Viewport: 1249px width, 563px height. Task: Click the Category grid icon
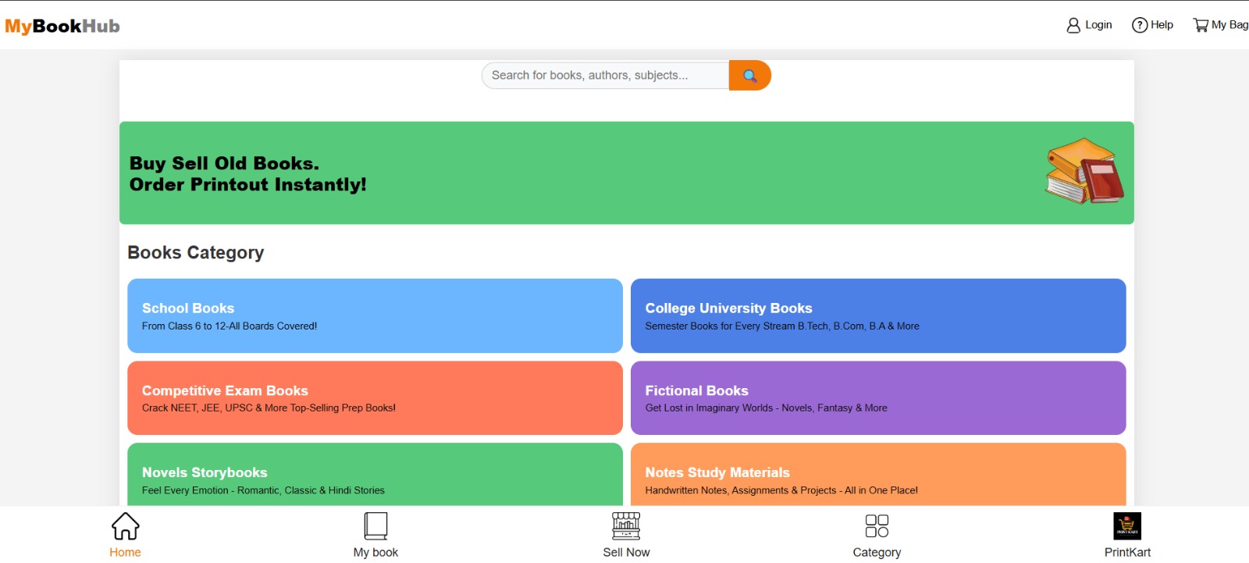coord(877,526)
